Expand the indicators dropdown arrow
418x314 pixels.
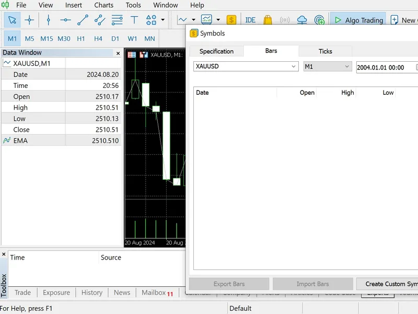218,20
